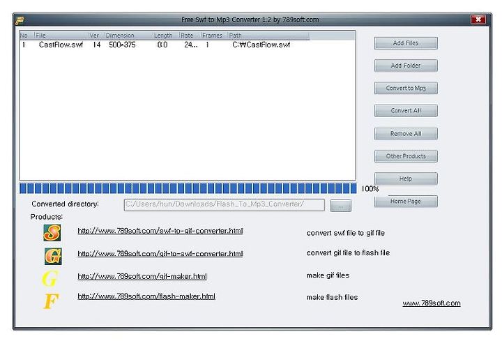This screenshot has height=341, width=502.
Task: Click the 'make flash files' description
Action: tap(332, 298)
